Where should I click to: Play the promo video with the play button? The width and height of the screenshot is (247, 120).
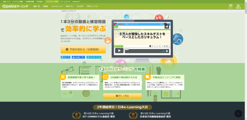click(119, 50)
